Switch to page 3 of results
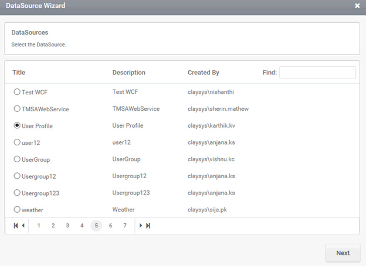 tap(67, 226)
